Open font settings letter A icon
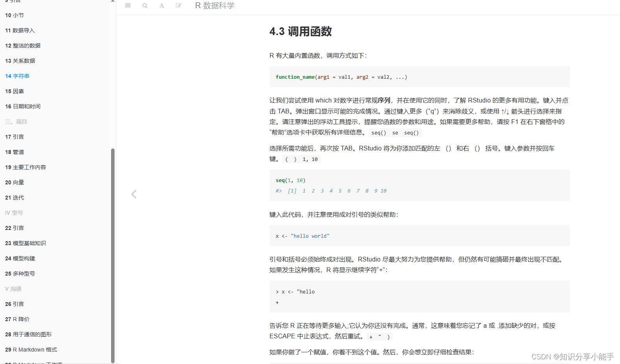The width and height of the screenshot is (620, 364). pyautogui.click(x=162, y=5)
